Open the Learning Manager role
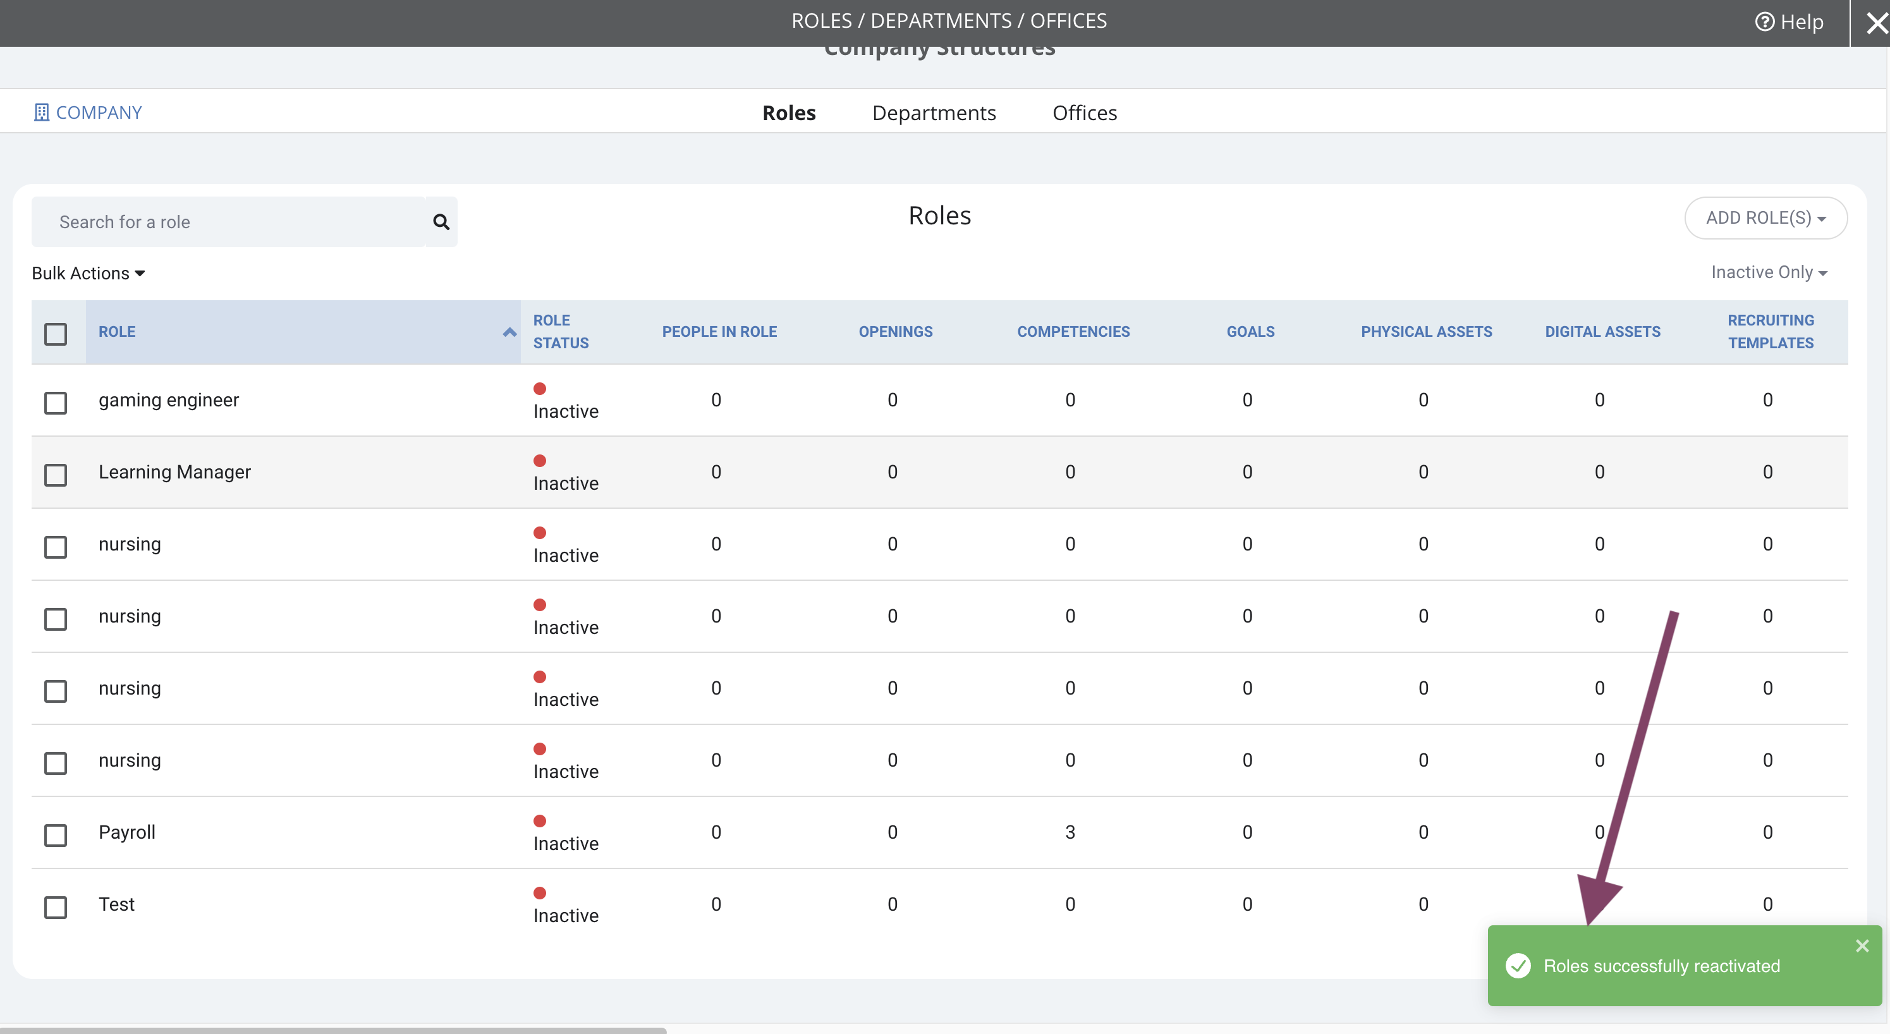1890x1034 pixels. pyautogui.click(x=174, y=472)
